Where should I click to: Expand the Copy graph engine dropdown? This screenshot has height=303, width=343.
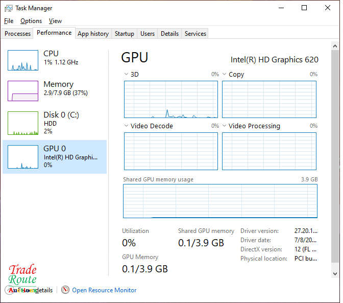[225, 75]
